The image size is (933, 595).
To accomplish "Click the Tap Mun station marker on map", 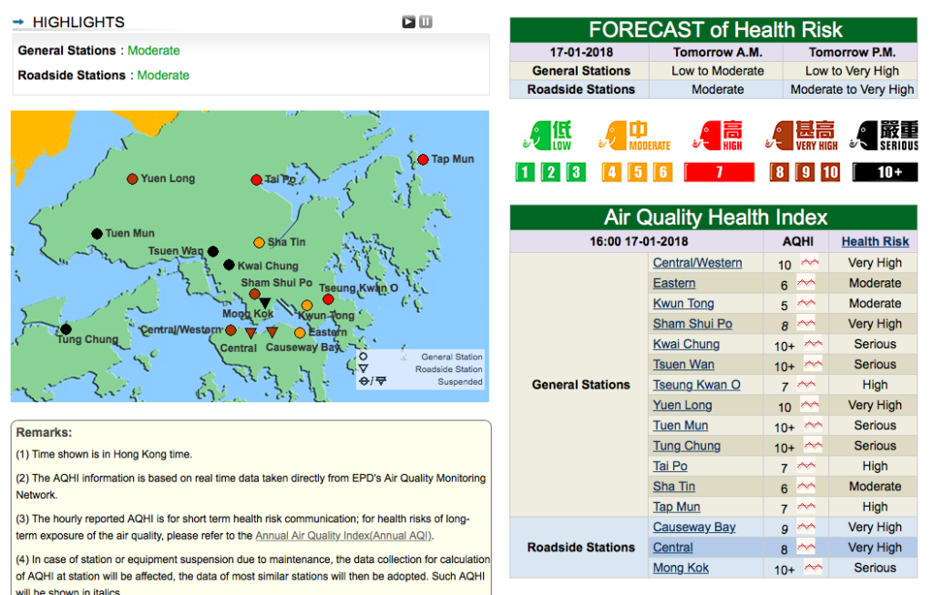I will tap(423, 159).
